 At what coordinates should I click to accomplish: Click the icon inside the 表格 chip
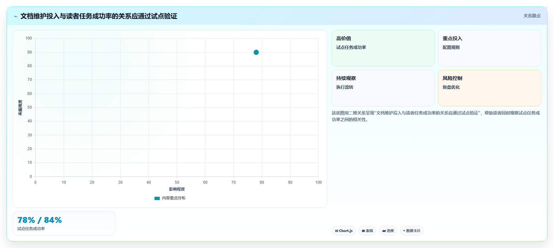coord(363,231)
